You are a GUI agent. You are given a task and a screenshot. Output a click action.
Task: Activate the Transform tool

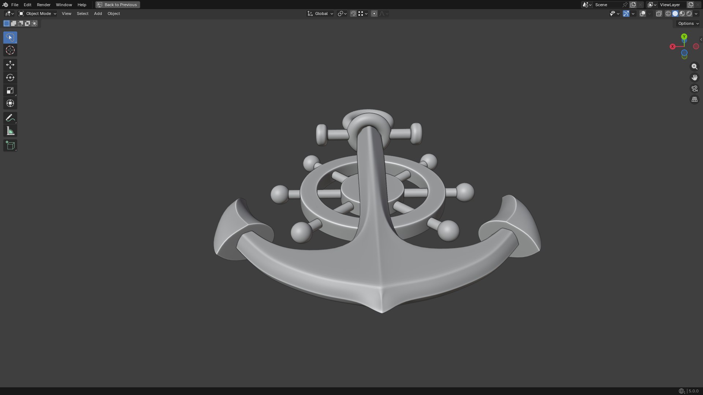(x=10, y=103)
